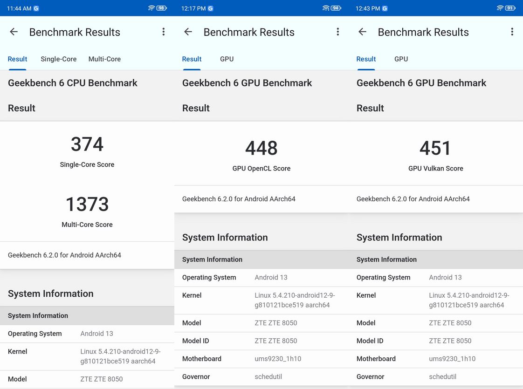523x389 pixels.
Task: Tap ZTE ZTE 8050 model on CPU screen
Action: click(102, 379)
